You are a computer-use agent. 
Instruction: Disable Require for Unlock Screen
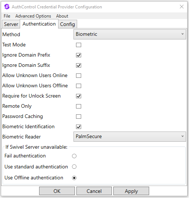(79, 96)
